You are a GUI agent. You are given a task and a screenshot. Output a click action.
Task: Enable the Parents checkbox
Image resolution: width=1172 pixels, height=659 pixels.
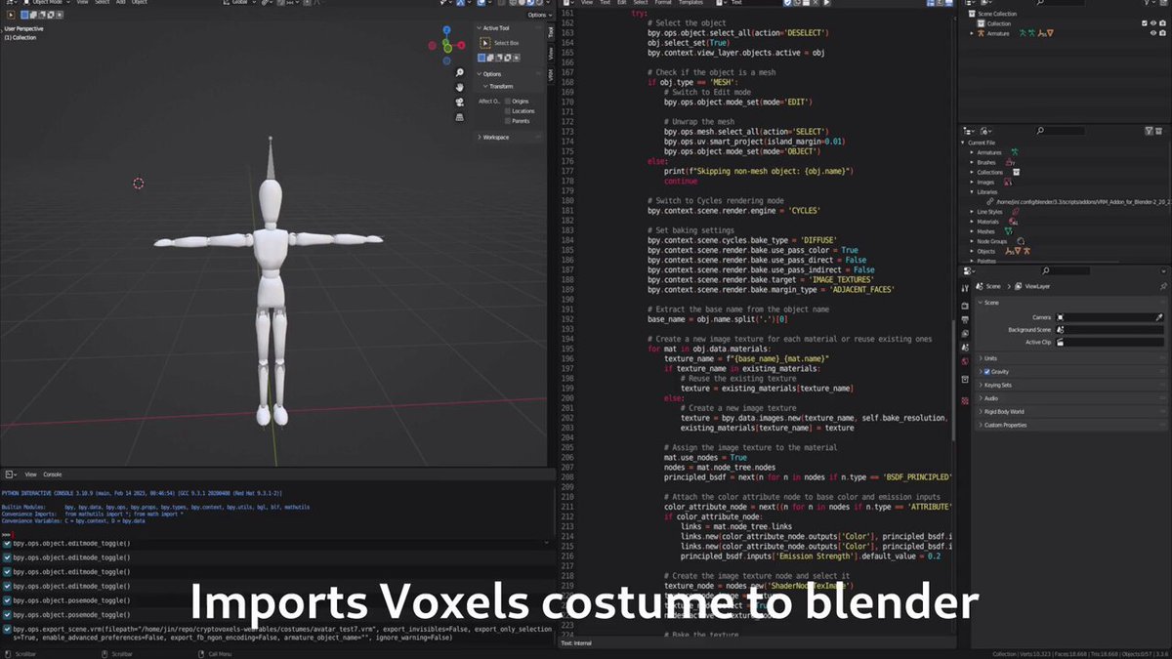click(508, 121)
